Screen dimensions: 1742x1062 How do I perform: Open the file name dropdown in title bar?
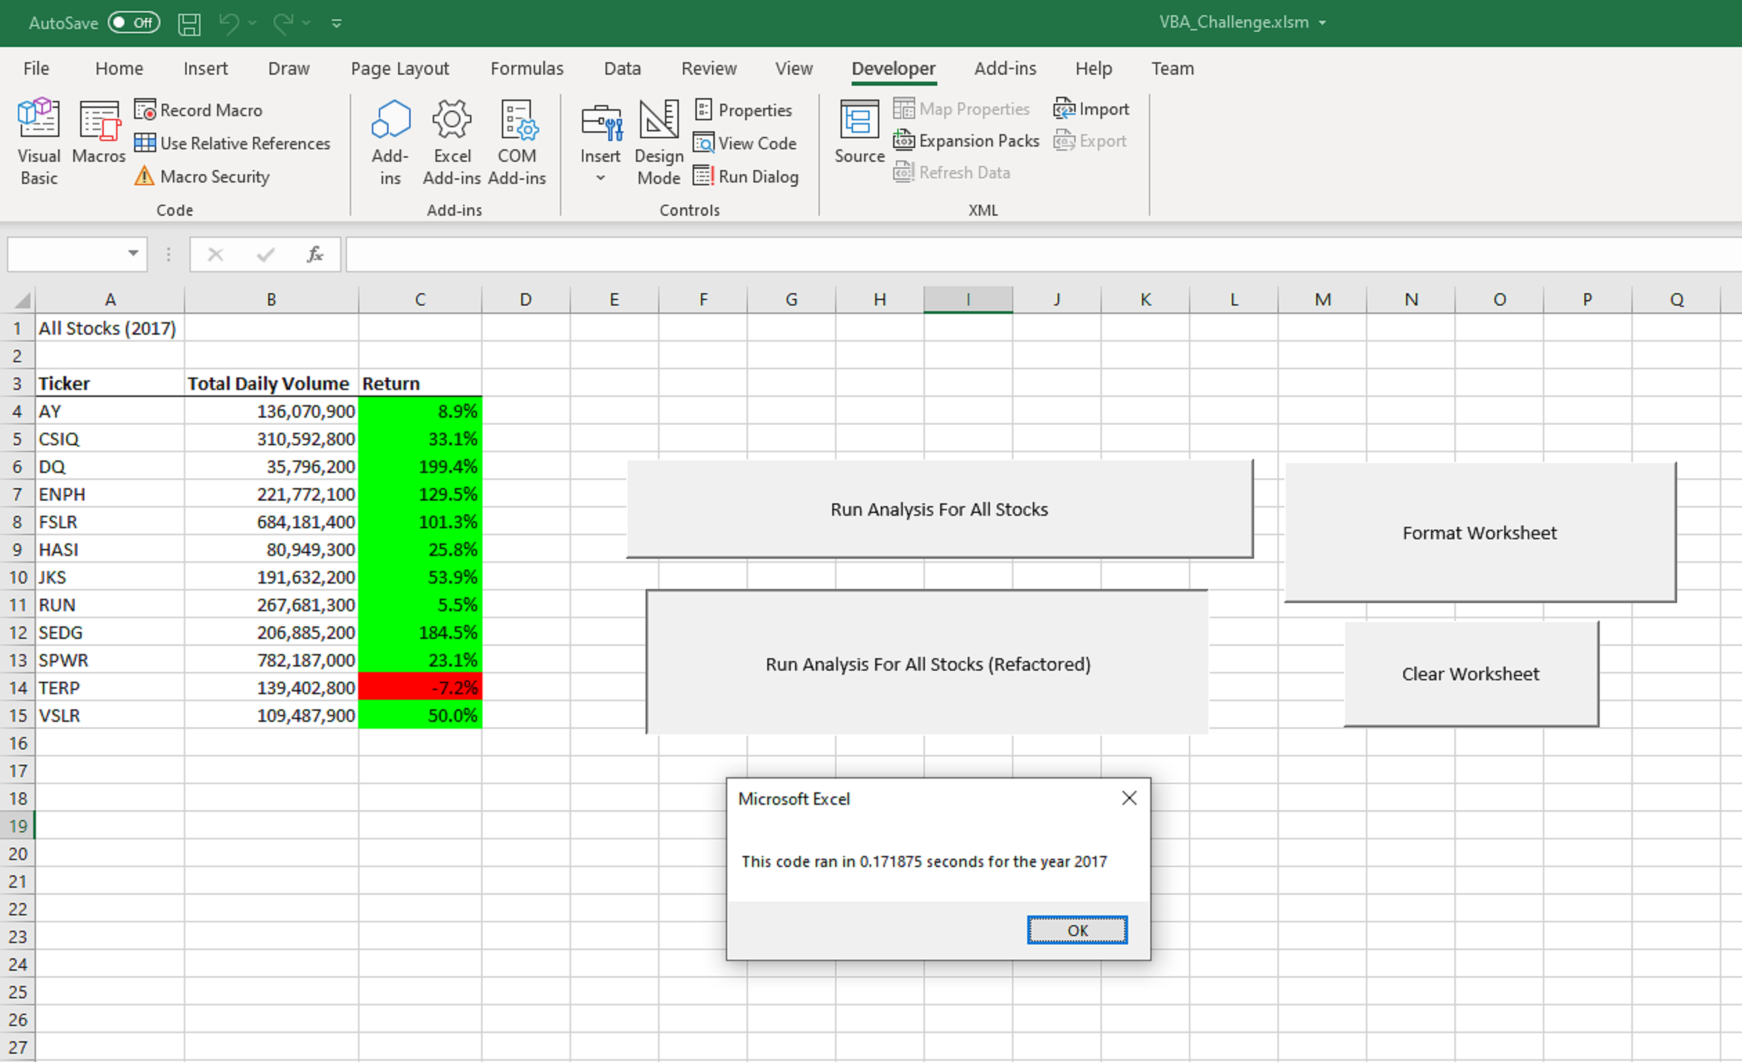point(1322,22)
